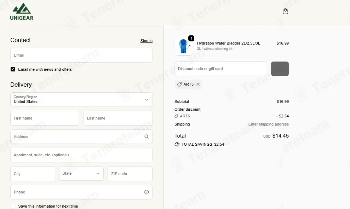This screenshot has width=350, height=209.
Task: Click the Contact section heading
Action: click(21, 40)
